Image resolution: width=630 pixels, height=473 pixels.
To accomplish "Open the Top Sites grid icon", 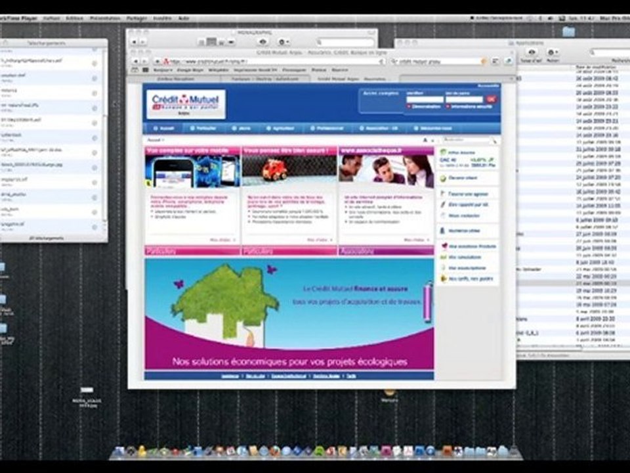I will coord(146,70).
